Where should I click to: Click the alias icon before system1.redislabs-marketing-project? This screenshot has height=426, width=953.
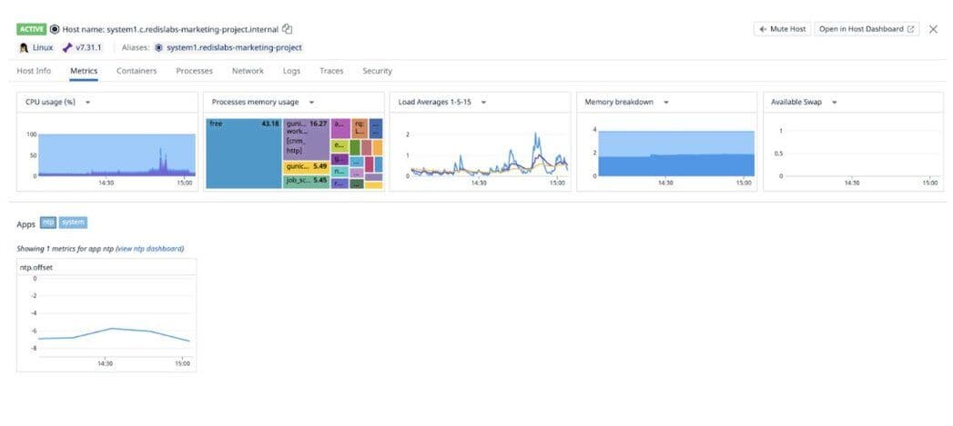159,47
